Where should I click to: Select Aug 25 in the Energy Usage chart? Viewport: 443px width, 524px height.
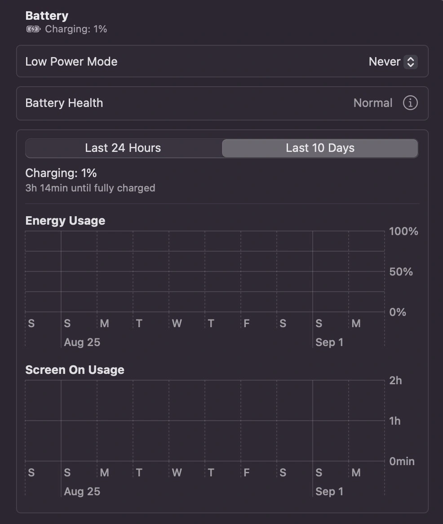coord(82,342)
